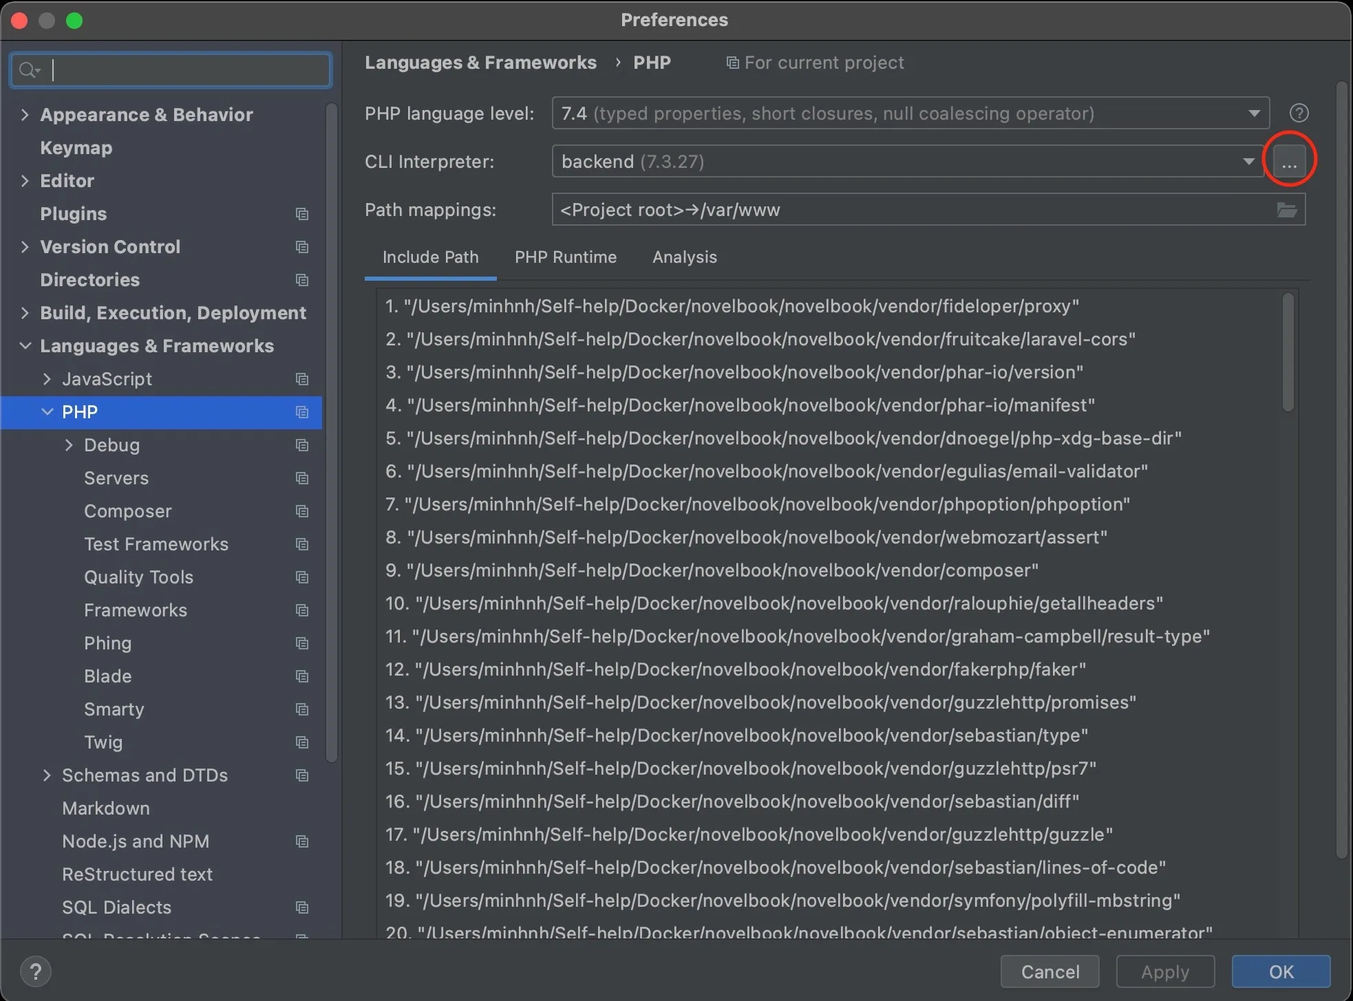
Task: Click the "..." button beside CLI Interpreter
Action: pos(1288,161)
